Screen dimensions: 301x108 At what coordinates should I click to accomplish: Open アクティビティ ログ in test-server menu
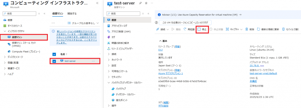coord(119,26)
